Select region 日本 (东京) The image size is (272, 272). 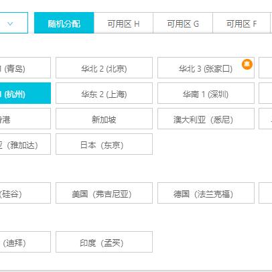click(x=104, y=144)
